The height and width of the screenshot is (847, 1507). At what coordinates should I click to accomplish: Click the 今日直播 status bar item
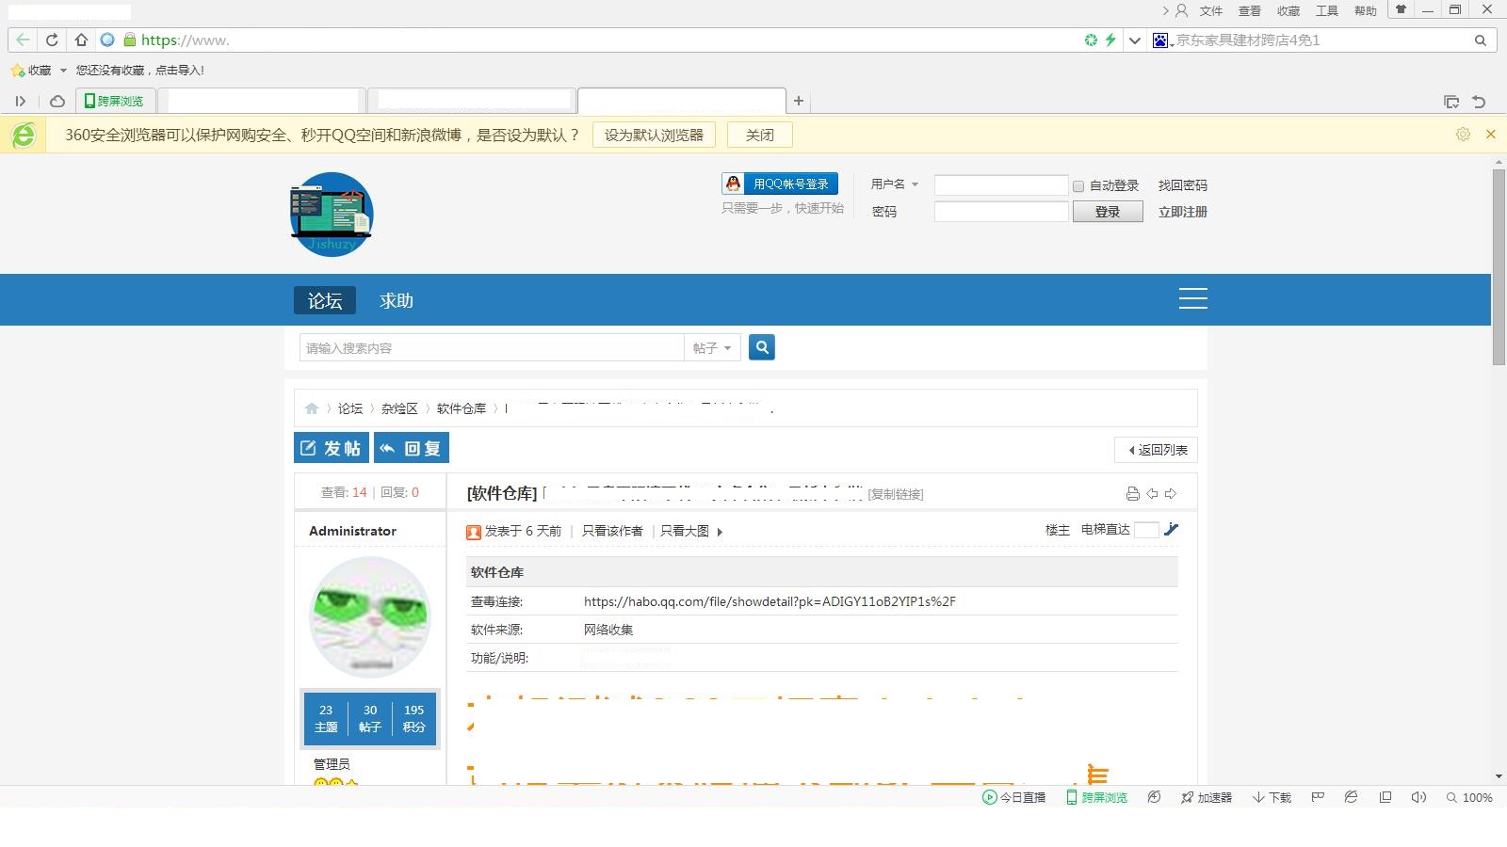pyautogui.click(x=1014, y=797)
